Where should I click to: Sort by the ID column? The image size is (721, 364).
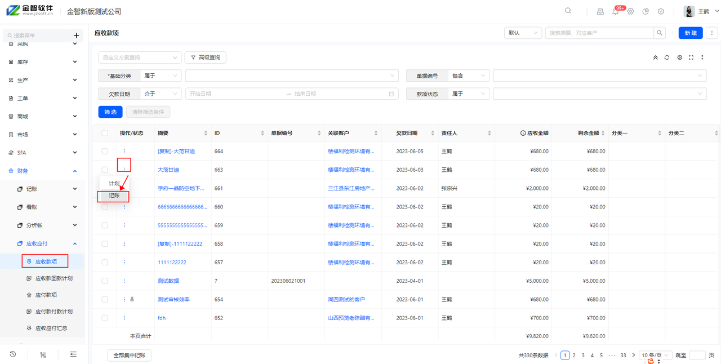[x=262, y=133]
